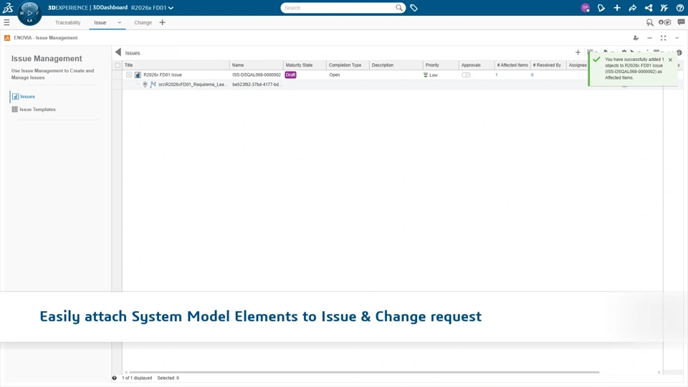The image size is (688, 387).
Task: Open the chat messages icon
Action: click(x=681, y=22)
